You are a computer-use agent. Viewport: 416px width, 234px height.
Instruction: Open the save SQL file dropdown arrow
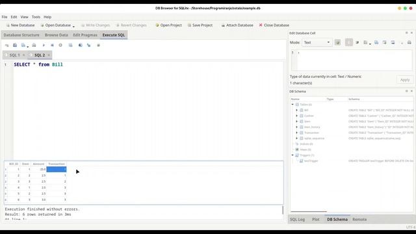coord(27,46)
